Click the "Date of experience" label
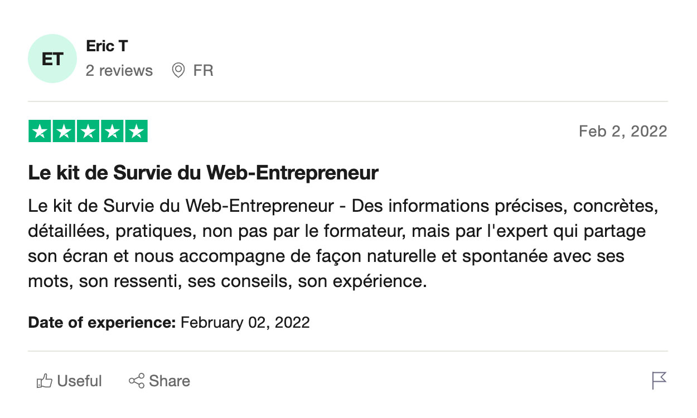This screenshot has height=418, width=697. tap(102, 323)
